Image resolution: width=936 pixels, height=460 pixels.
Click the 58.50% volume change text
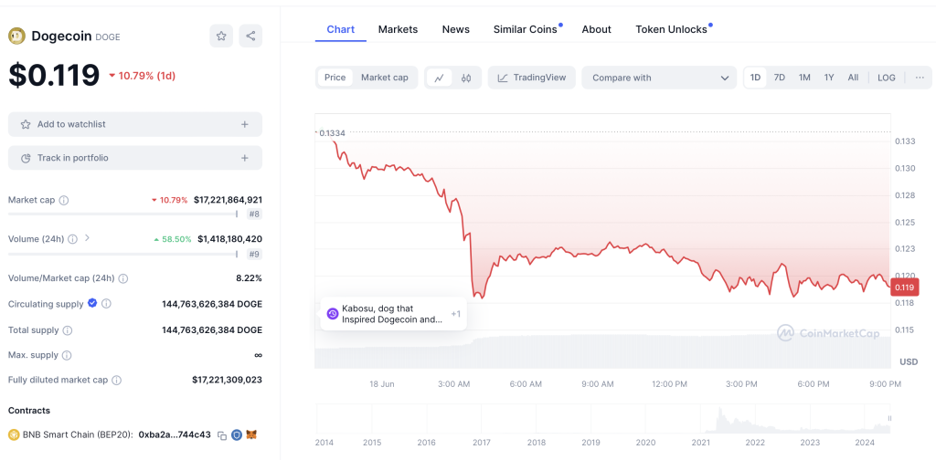[x=176, y=239]
